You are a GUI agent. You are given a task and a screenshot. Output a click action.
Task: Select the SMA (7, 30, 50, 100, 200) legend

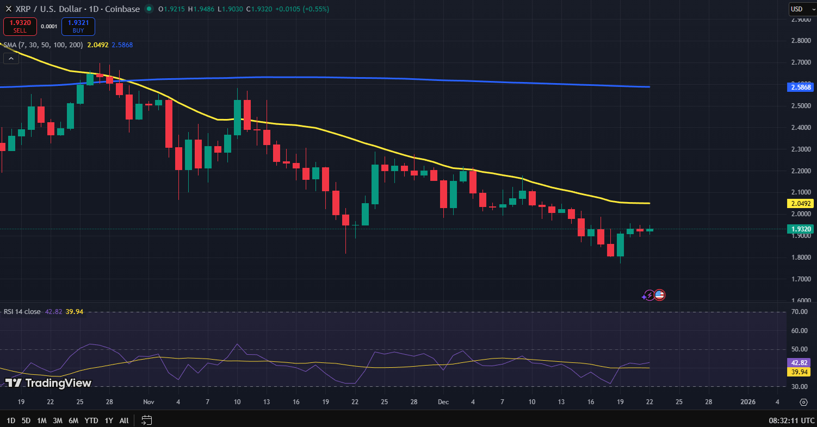tap(43, 45)
